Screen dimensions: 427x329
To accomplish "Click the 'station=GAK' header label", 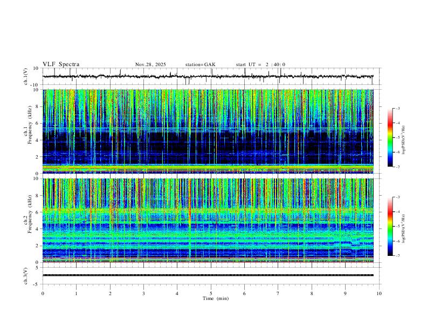I will point(200,65).
